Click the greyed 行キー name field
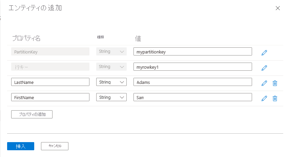The height and width of the screenshot is (157, 290). pos(50,67)
